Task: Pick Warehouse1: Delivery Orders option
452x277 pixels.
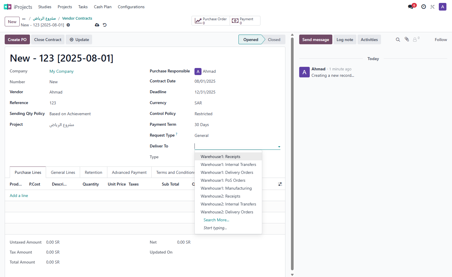Action: (228, 172)
